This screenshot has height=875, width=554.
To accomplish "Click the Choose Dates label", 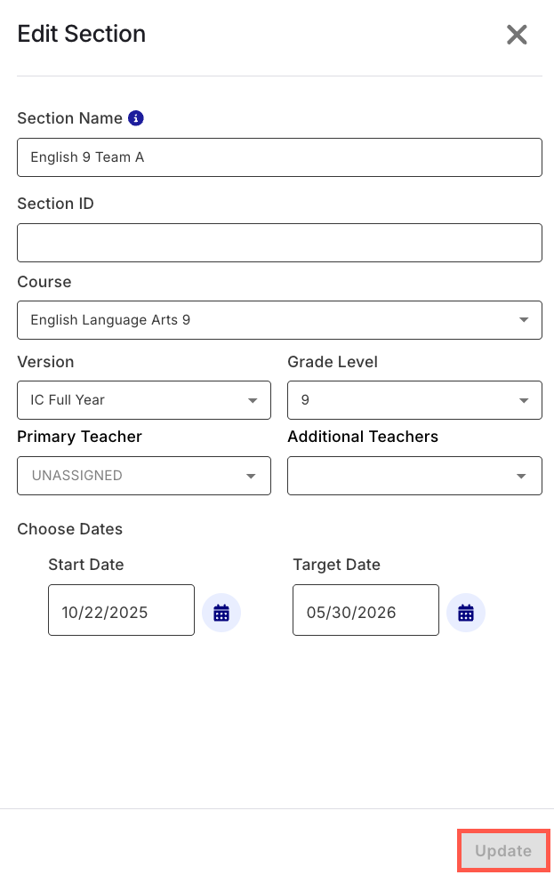I will [70, 529].
